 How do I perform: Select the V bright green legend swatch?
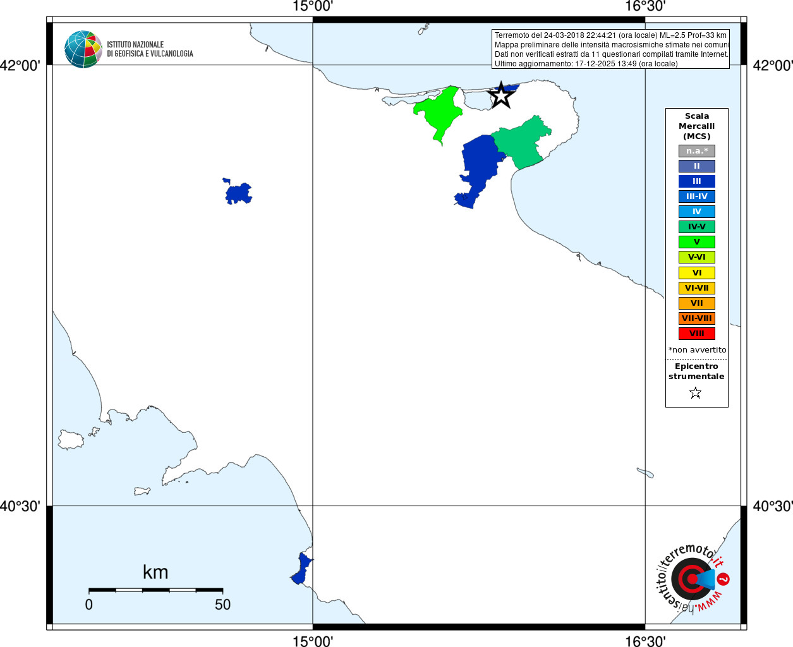point(697,242)
